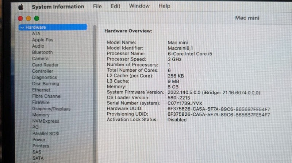Open the Edit menu
The width and height of the screenshot is (292, 163).
[x=115, y=6]
